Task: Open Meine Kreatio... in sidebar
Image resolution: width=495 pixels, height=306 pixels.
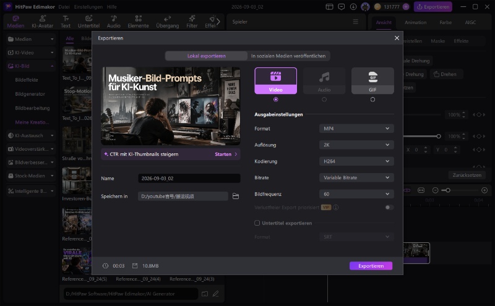Action: [x=32, y=122]
